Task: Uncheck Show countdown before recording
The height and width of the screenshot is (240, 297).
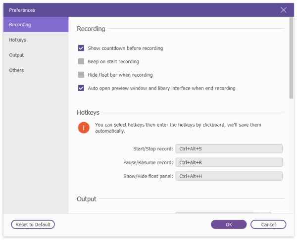Action: tap(81, 48)
